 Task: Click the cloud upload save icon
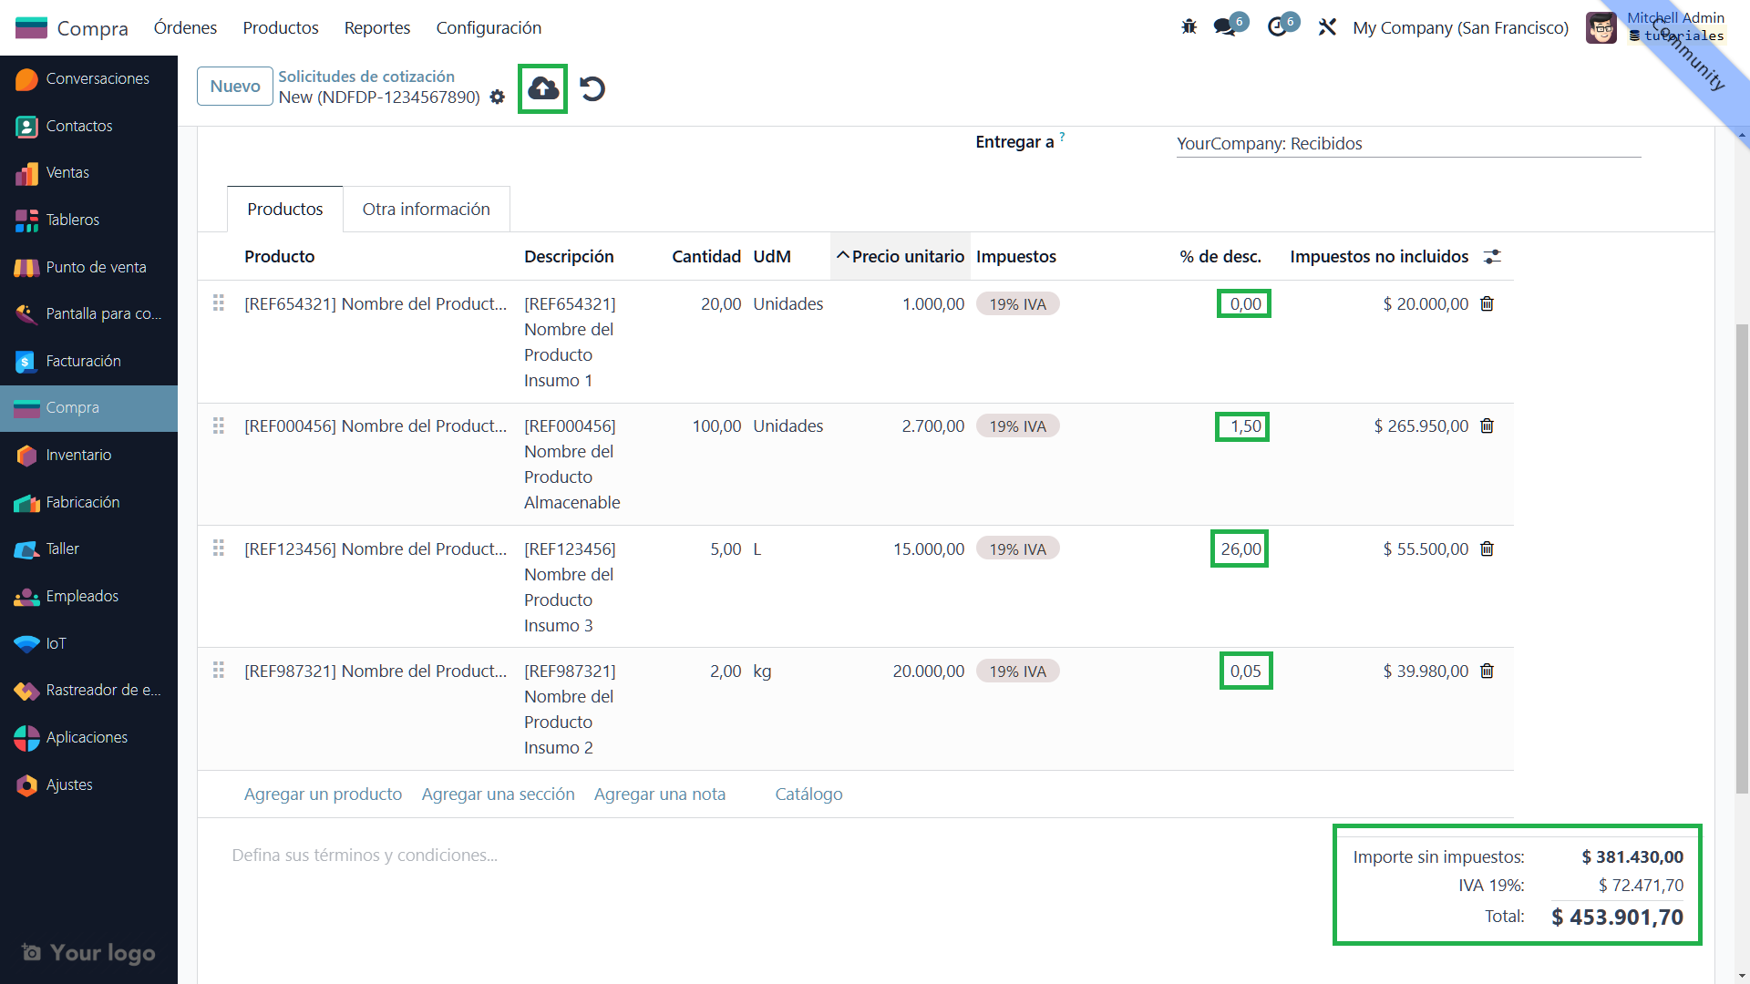pos(543,88)
